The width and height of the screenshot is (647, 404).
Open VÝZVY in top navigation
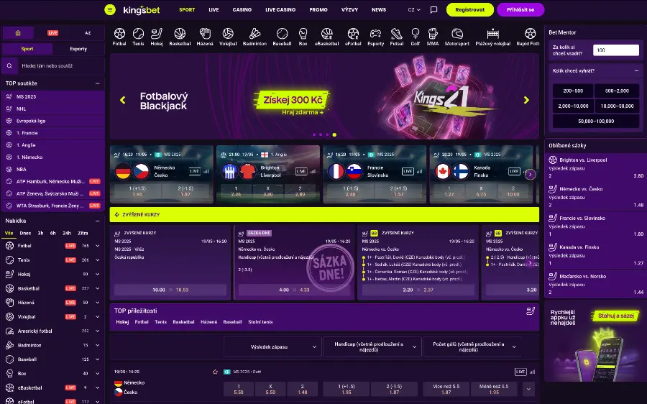click(x=349, y=9)
